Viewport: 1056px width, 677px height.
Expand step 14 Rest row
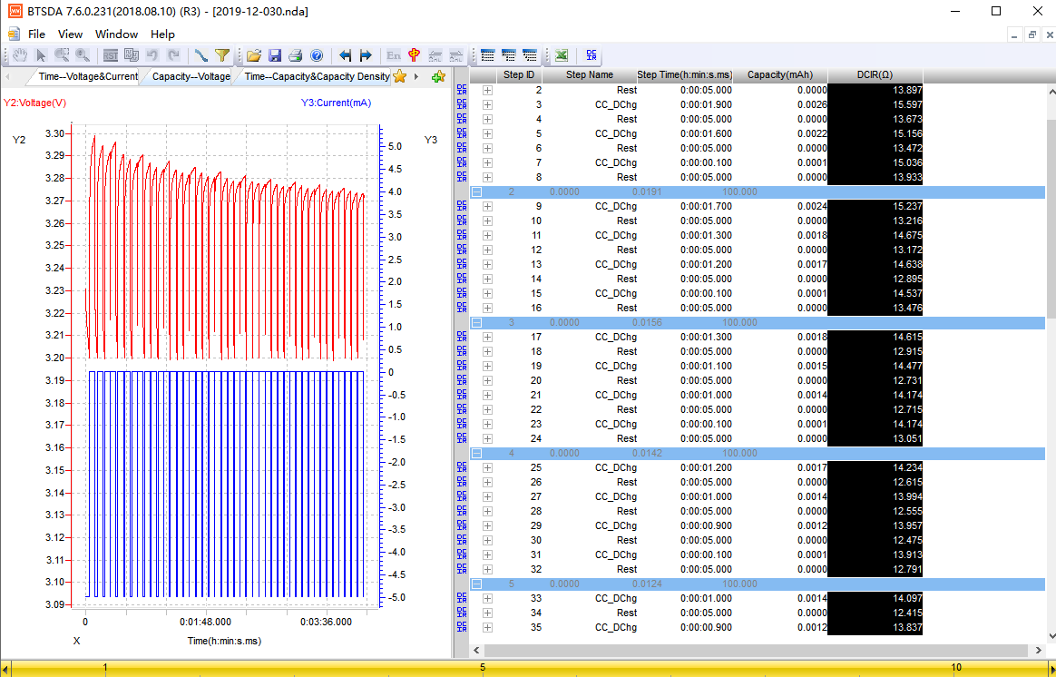coord(487,279)
